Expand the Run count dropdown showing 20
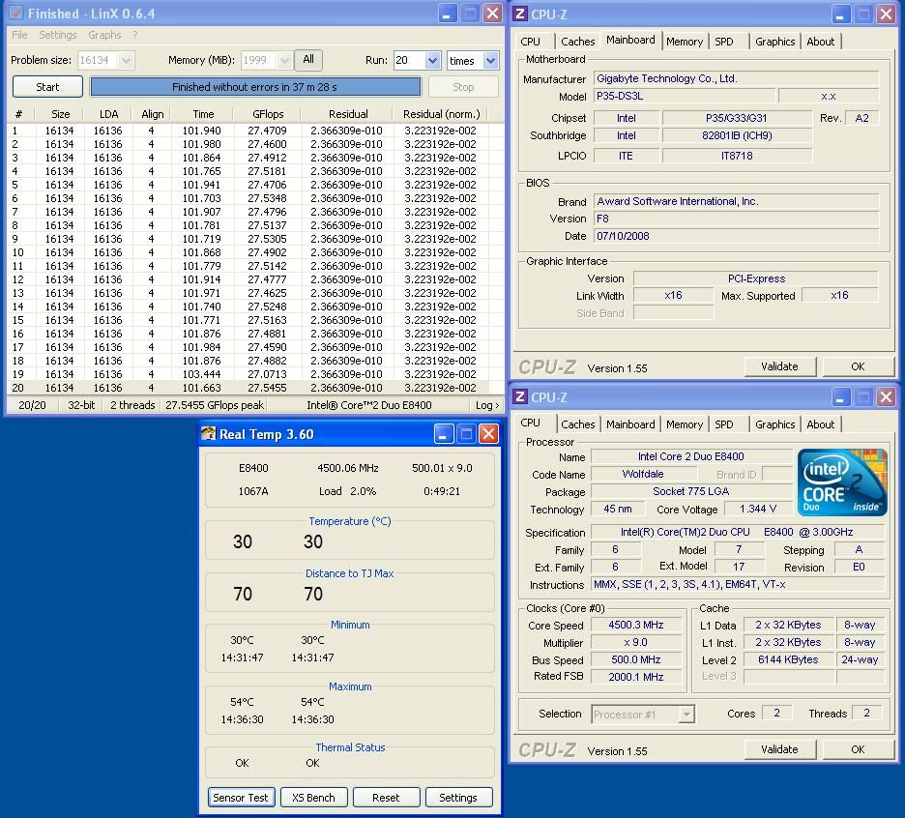This screenshot has width=905, height=818. pyautogui.click(x=432, y=60)
